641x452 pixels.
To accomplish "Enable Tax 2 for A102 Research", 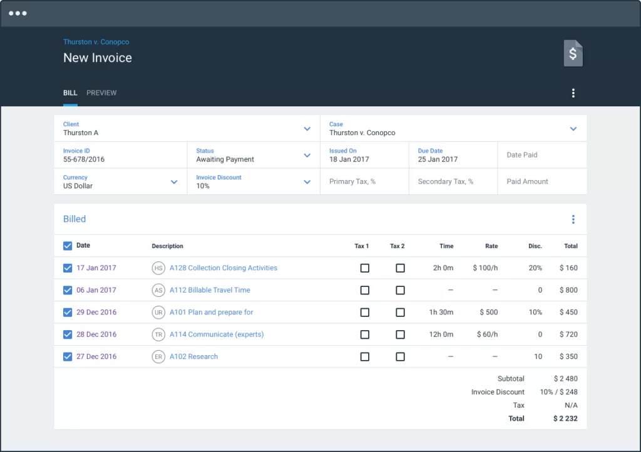I will (x=400, y=356).
